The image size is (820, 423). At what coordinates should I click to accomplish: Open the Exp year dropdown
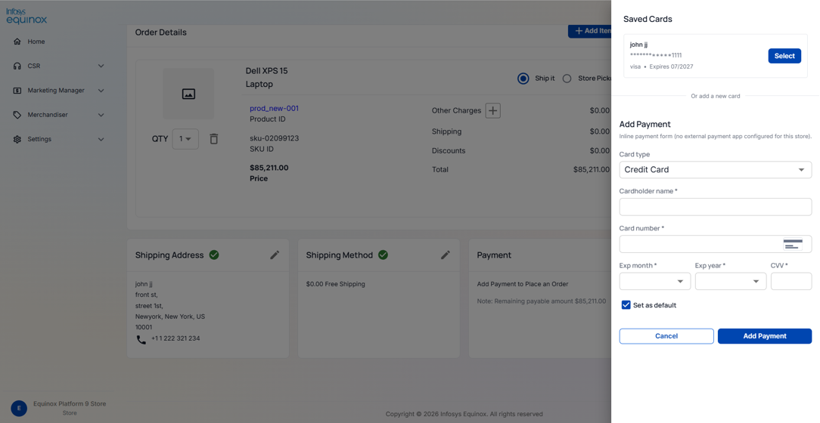point(731,282)
